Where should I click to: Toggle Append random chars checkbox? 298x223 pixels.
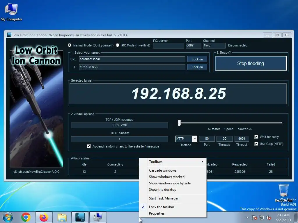(88, 146)
